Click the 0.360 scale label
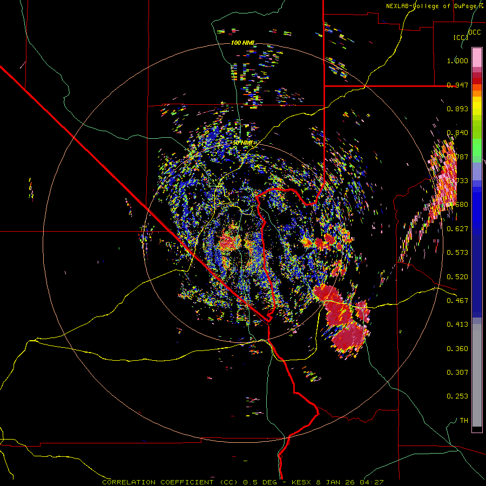The image size is (486, 486). (x=457, y=349)
